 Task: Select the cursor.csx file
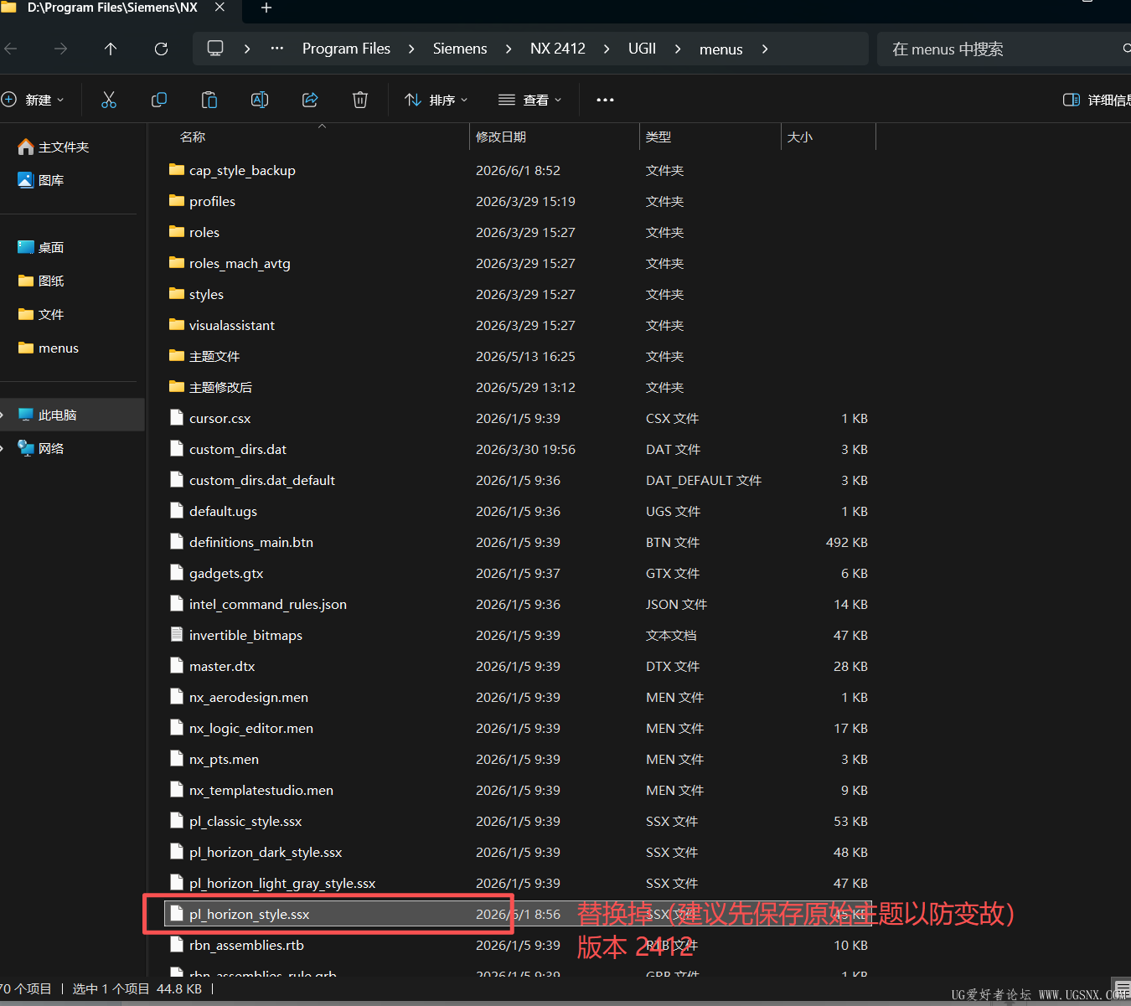point(518,418)
